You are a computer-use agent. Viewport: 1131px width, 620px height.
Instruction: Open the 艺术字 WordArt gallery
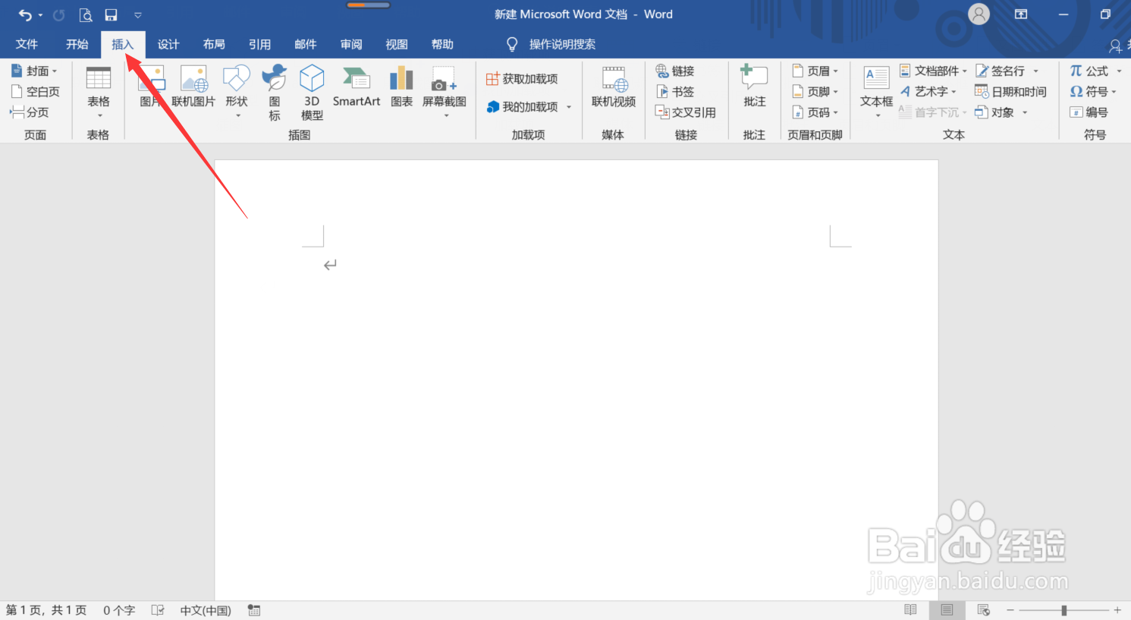(x=928, y=91)
